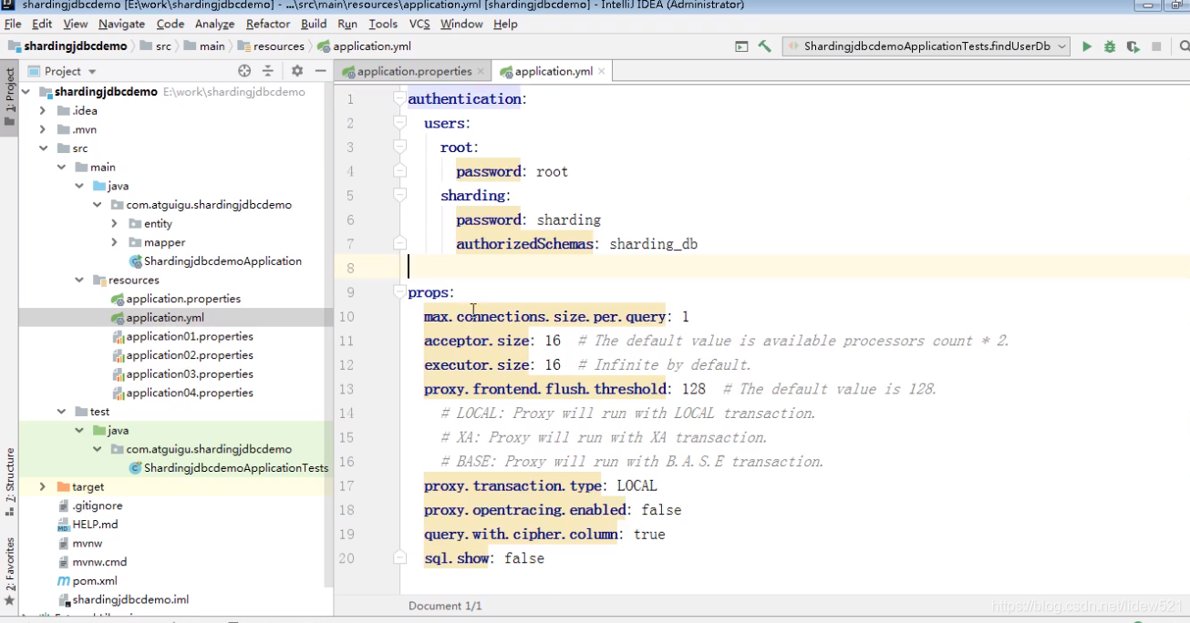Click max.connections.size.per.query key on line 10

(544, 317)
